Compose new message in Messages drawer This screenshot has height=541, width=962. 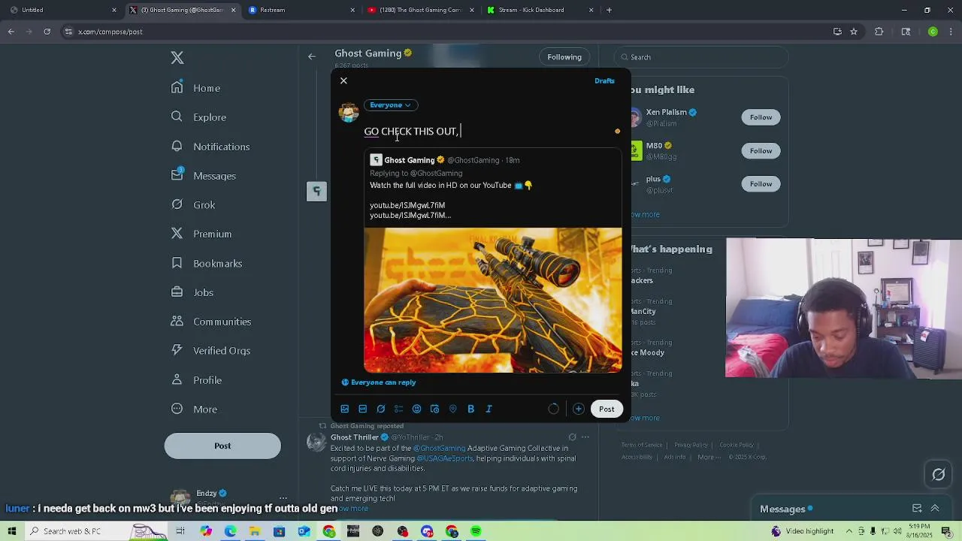click(917, 509)
